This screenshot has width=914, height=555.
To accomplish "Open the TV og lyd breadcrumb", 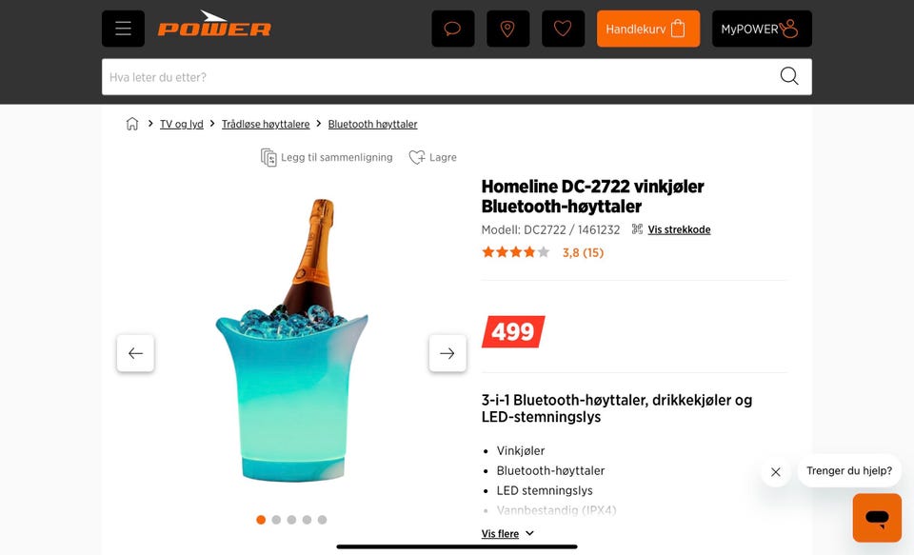I will (181, 124).
